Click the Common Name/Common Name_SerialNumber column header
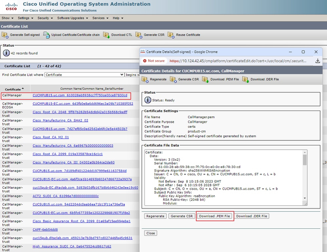This screenshot has width=327, height=252. coord(92,89)
